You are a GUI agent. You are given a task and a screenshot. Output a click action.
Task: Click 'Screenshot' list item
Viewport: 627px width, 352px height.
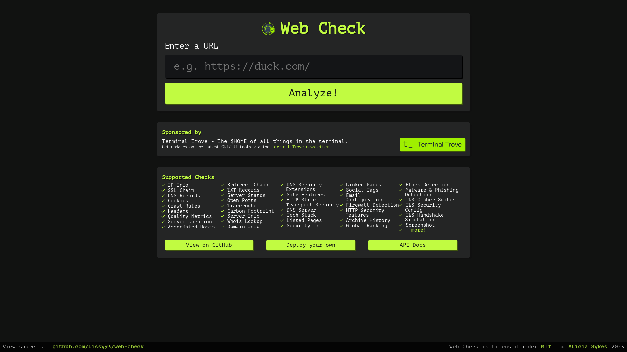click(420, 225)
